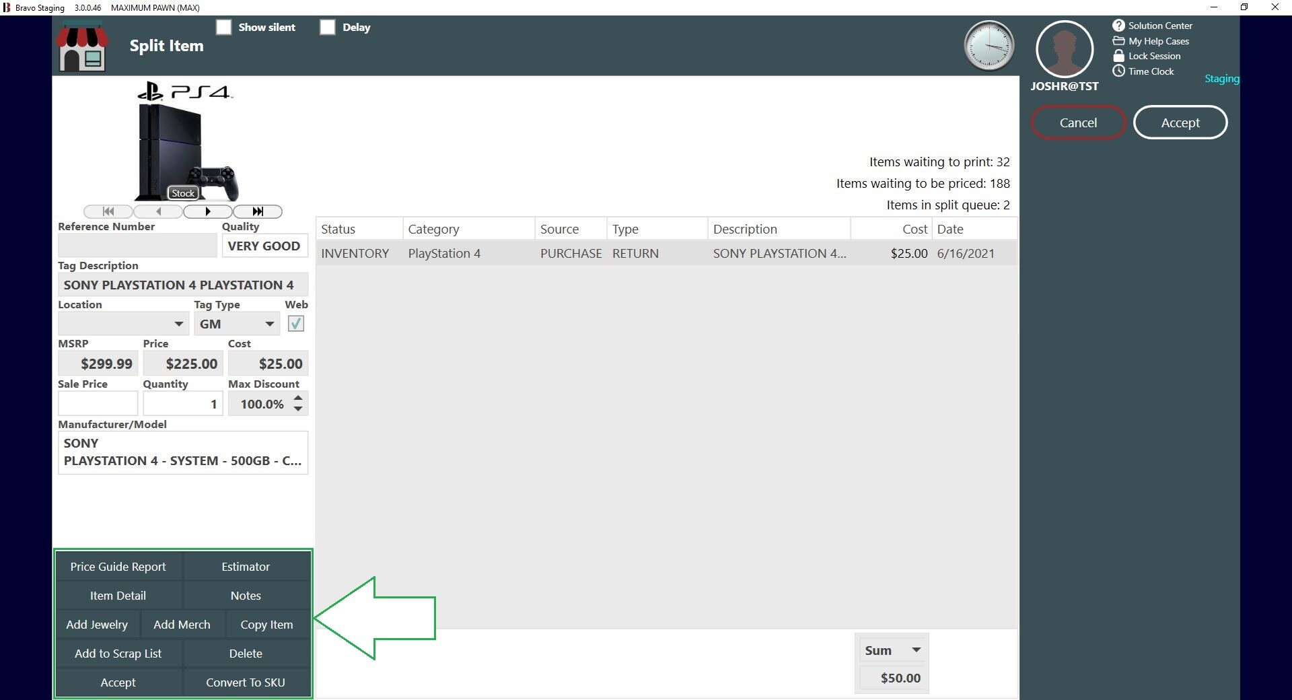Open the Price Guide Report
The width and height of the screenshot is (1292, 700).
pyautogui.click(x=118, y=567)
